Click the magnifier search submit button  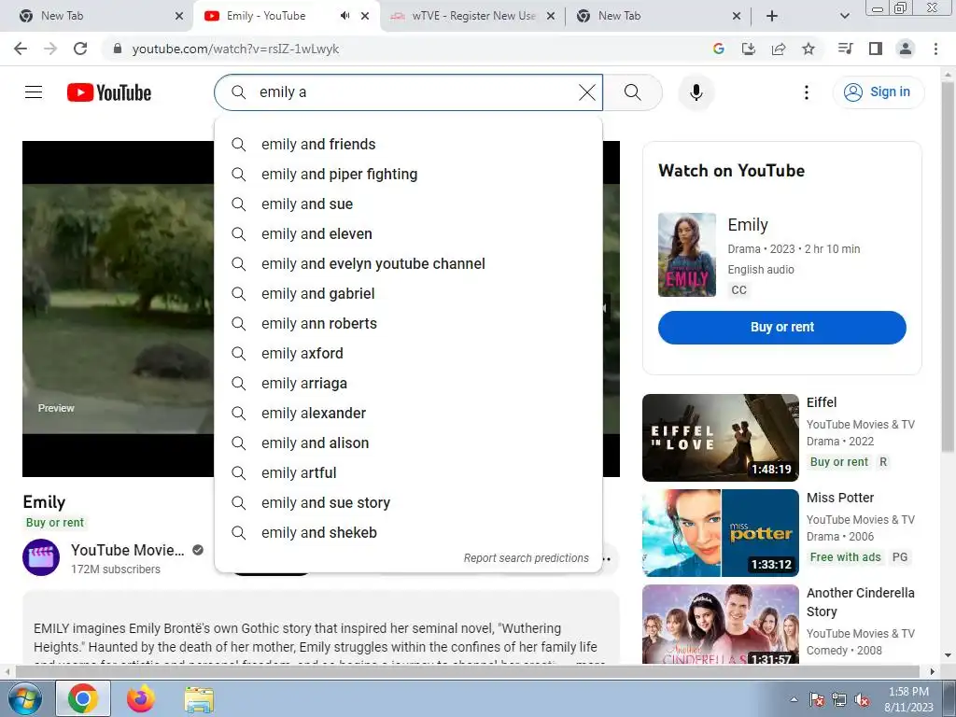click(x=633, y=92)
